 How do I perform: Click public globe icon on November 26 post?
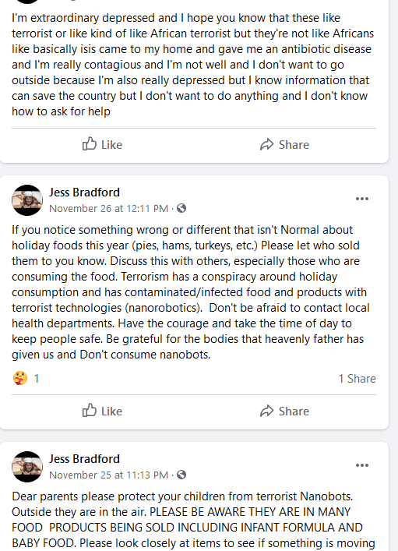[x=181, y=208]
